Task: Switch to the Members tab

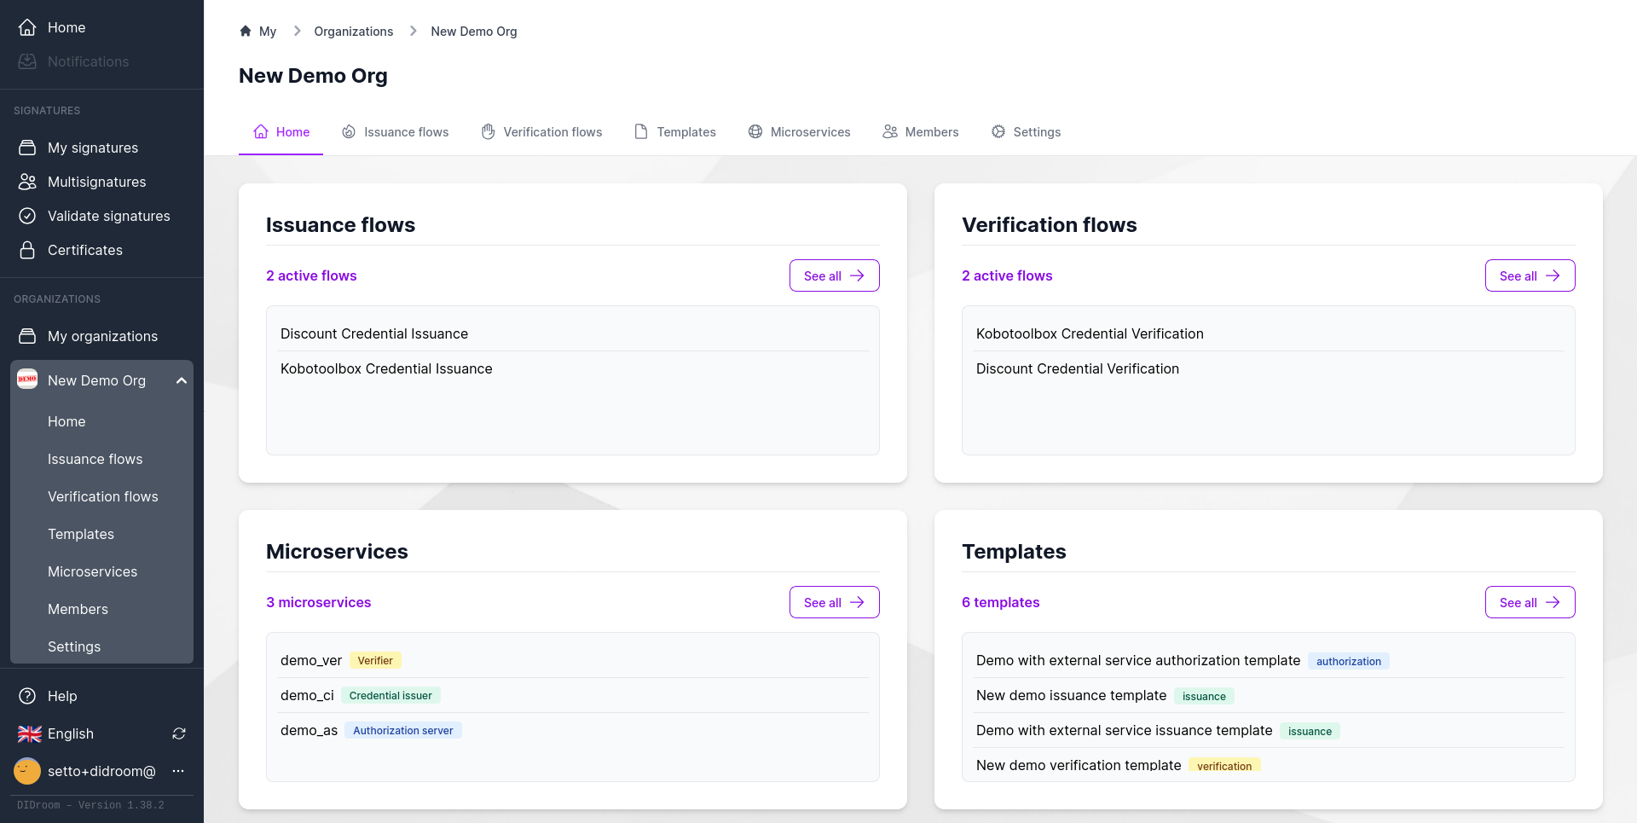Action: point(920,132)
